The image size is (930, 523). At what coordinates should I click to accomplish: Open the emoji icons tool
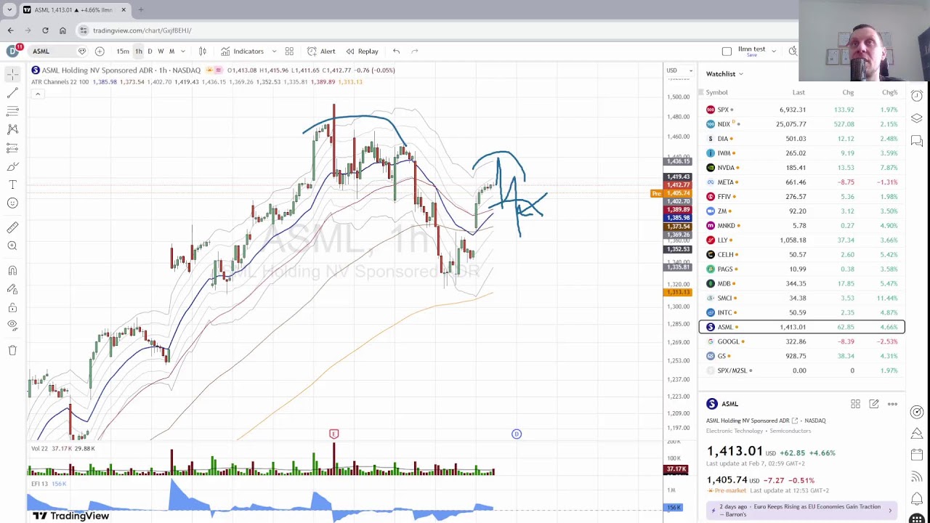(x=12, y=203)
